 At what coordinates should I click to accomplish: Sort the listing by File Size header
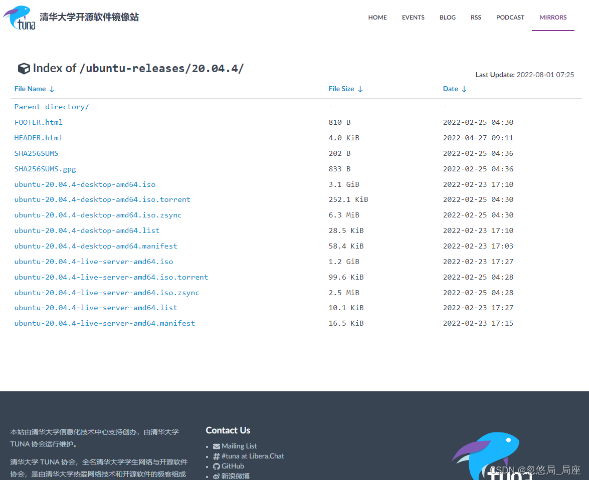tap(341, 89)
